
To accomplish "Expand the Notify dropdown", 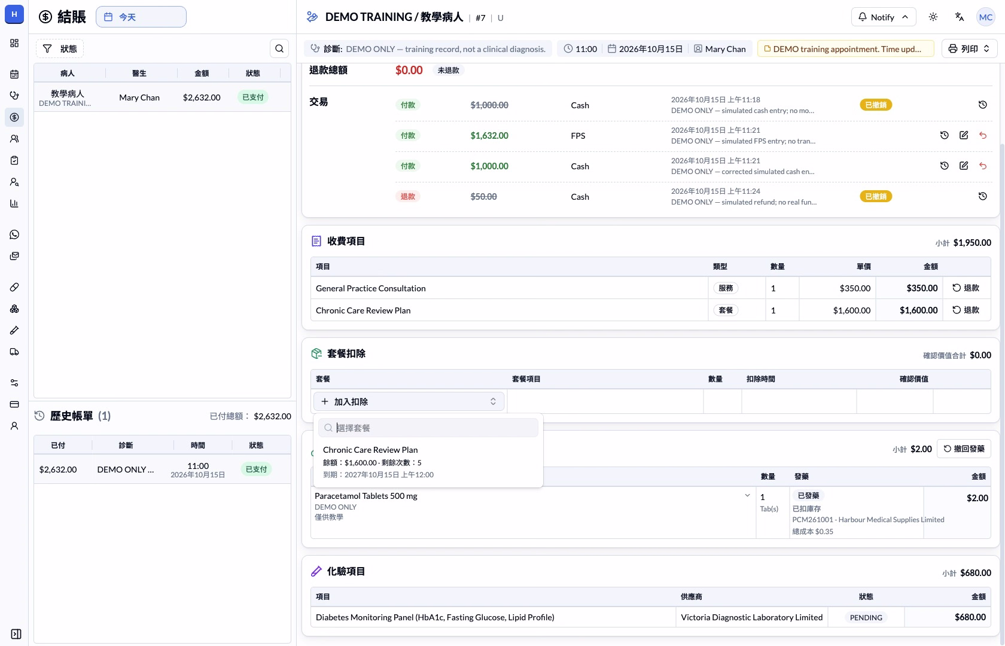I will pyautogui.click(x=883, y=17).
